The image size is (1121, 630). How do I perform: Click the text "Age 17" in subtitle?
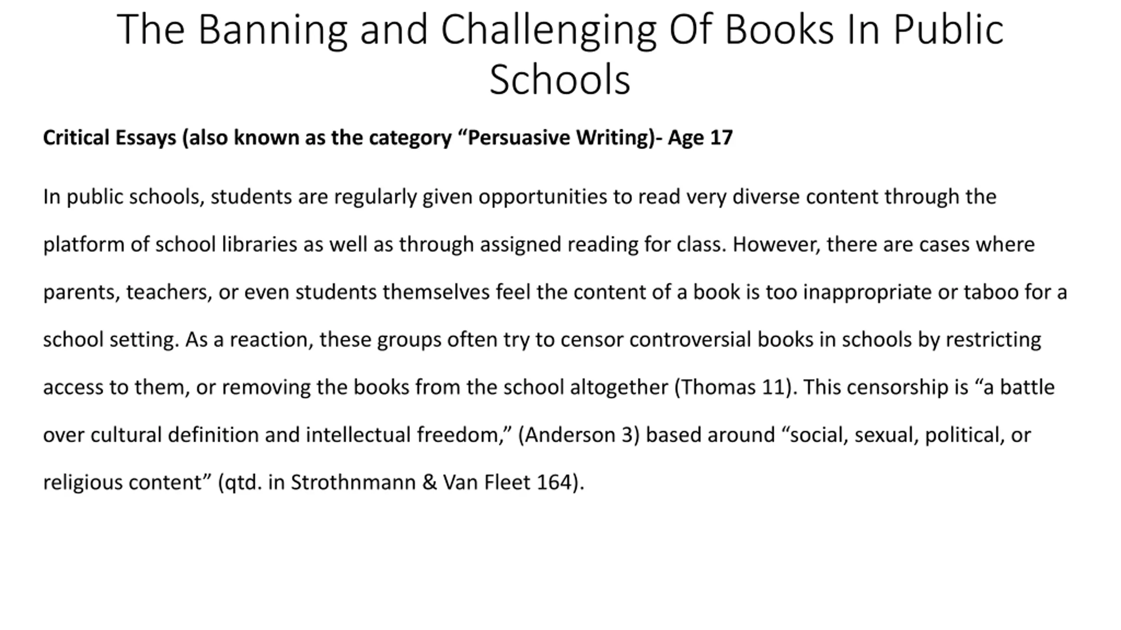(x=700, y=138)
